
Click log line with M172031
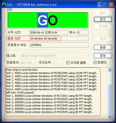pyautogui.click(x=49, y=96)
